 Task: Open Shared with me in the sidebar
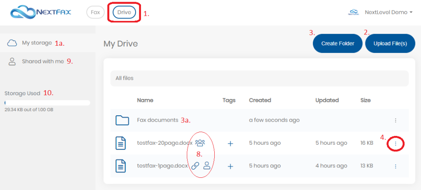(48, 62)
